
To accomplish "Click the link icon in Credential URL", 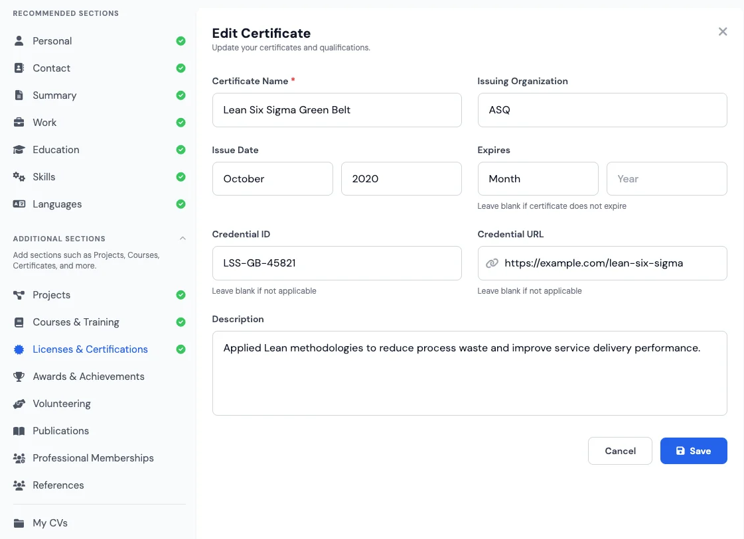I will coord(492,263).
